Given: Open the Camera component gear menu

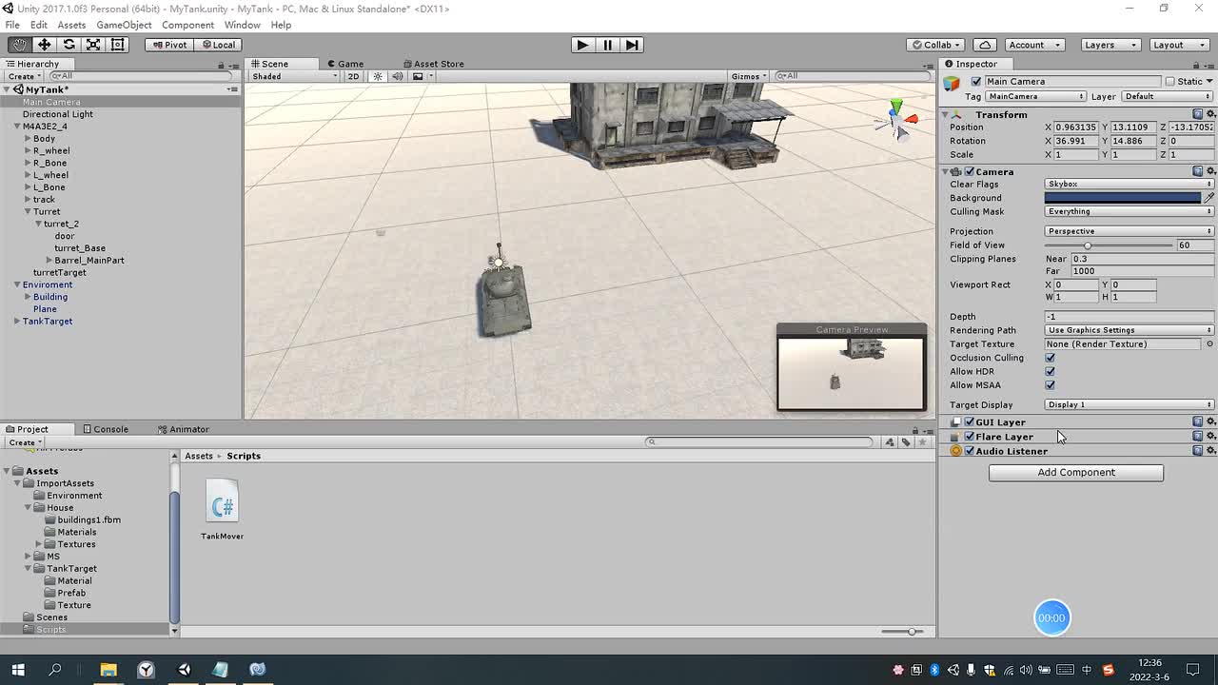Looking at the screenshot, I should 1210,171.
